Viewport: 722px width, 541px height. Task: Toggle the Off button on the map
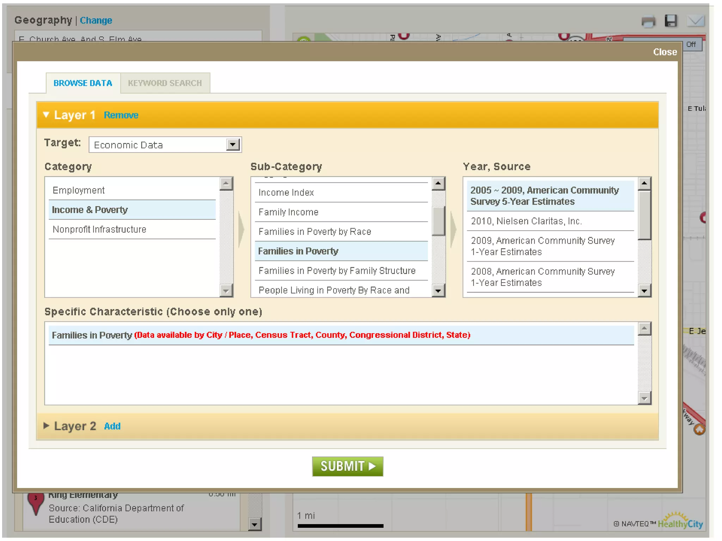[x=691, y=44]
